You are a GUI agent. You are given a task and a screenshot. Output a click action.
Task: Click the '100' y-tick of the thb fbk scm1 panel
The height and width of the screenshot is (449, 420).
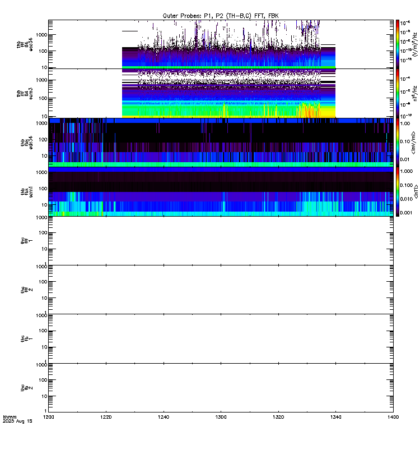point(43,189)
